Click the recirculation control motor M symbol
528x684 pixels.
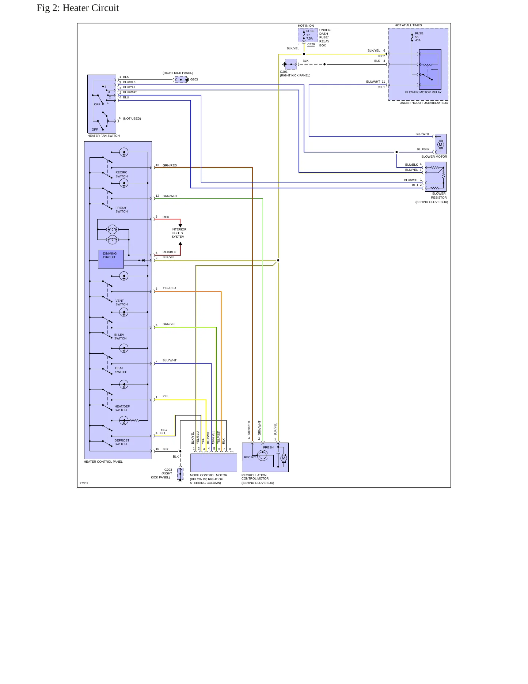(284, 458)
